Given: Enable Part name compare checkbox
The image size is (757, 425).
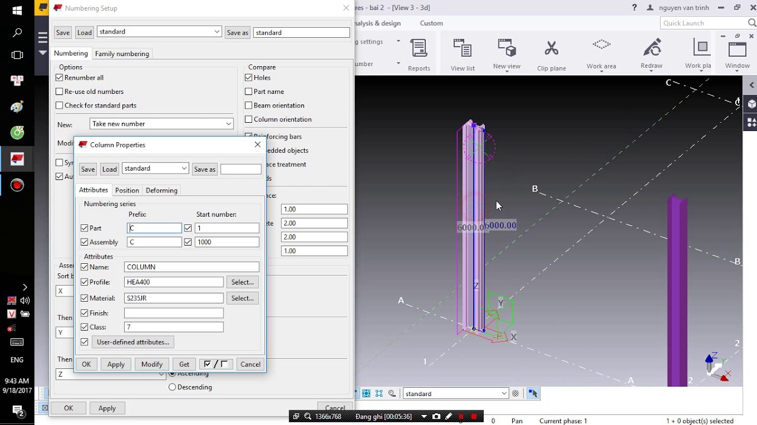Looking at the screenshot, I should point(248,91).
